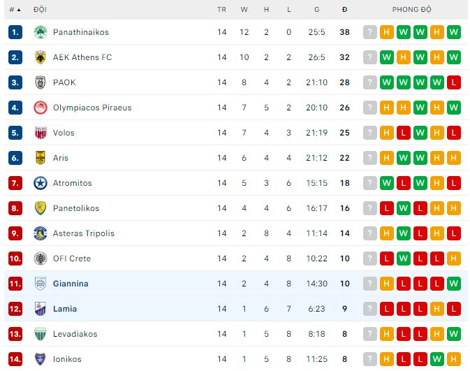Sort by goals column G

tap(316, 10)
